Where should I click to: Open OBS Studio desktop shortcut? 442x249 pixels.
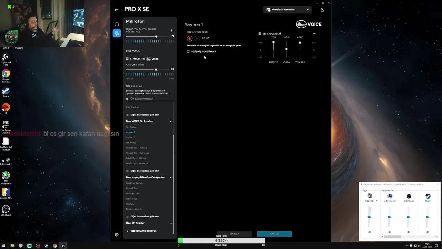pyautogui.click(x=6, y=211)
